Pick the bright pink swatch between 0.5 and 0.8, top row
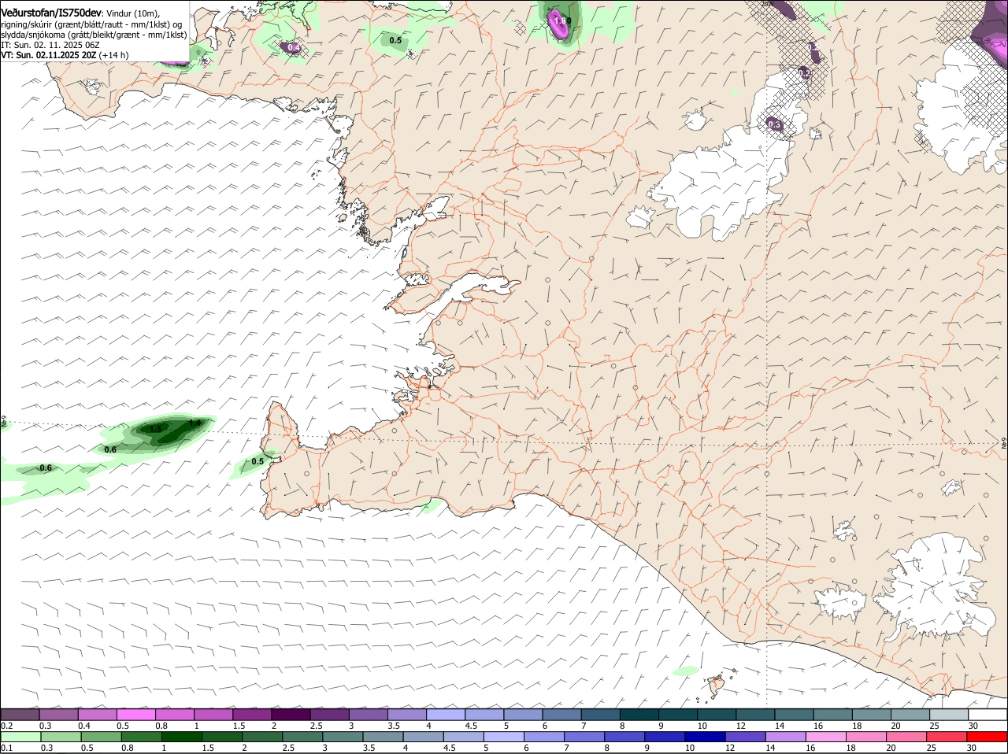 coord(135,714)
